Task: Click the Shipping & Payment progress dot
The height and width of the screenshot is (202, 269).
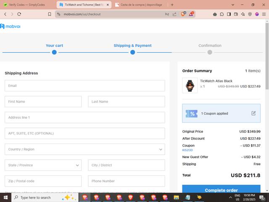Action: 132,52
